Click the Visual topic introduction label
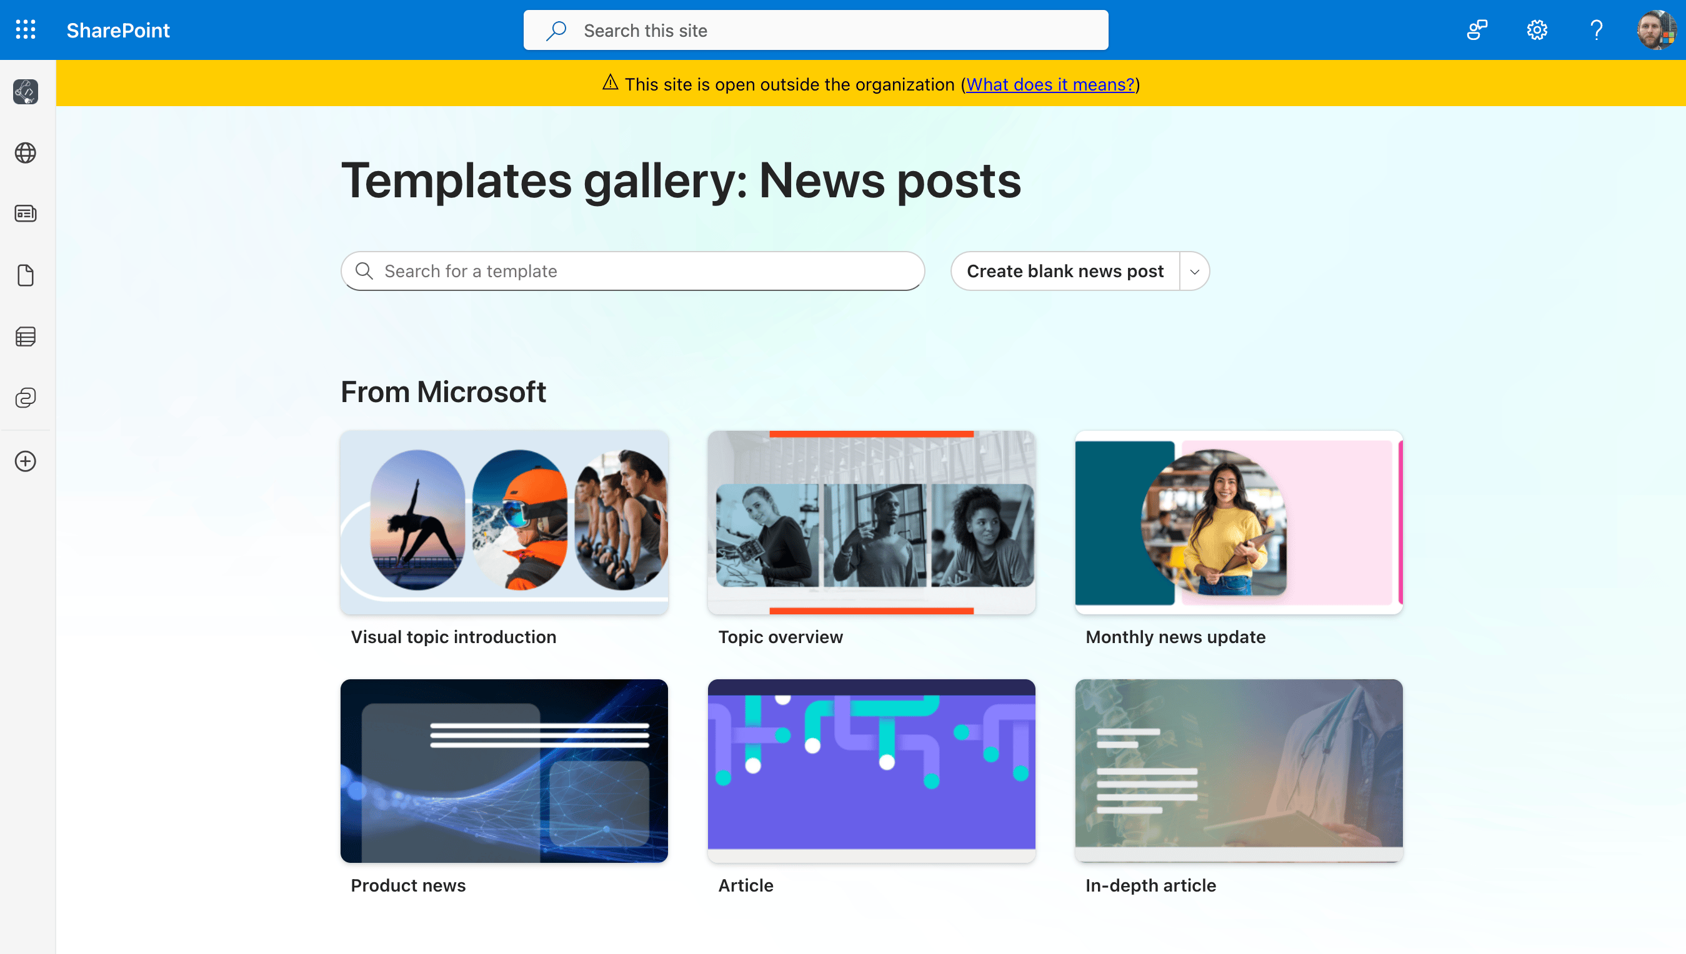Screen dimensions: 1686x954 tap(453, 637)
